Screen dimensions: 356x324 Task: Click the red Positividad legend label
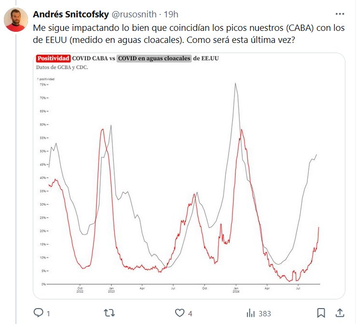54,59
